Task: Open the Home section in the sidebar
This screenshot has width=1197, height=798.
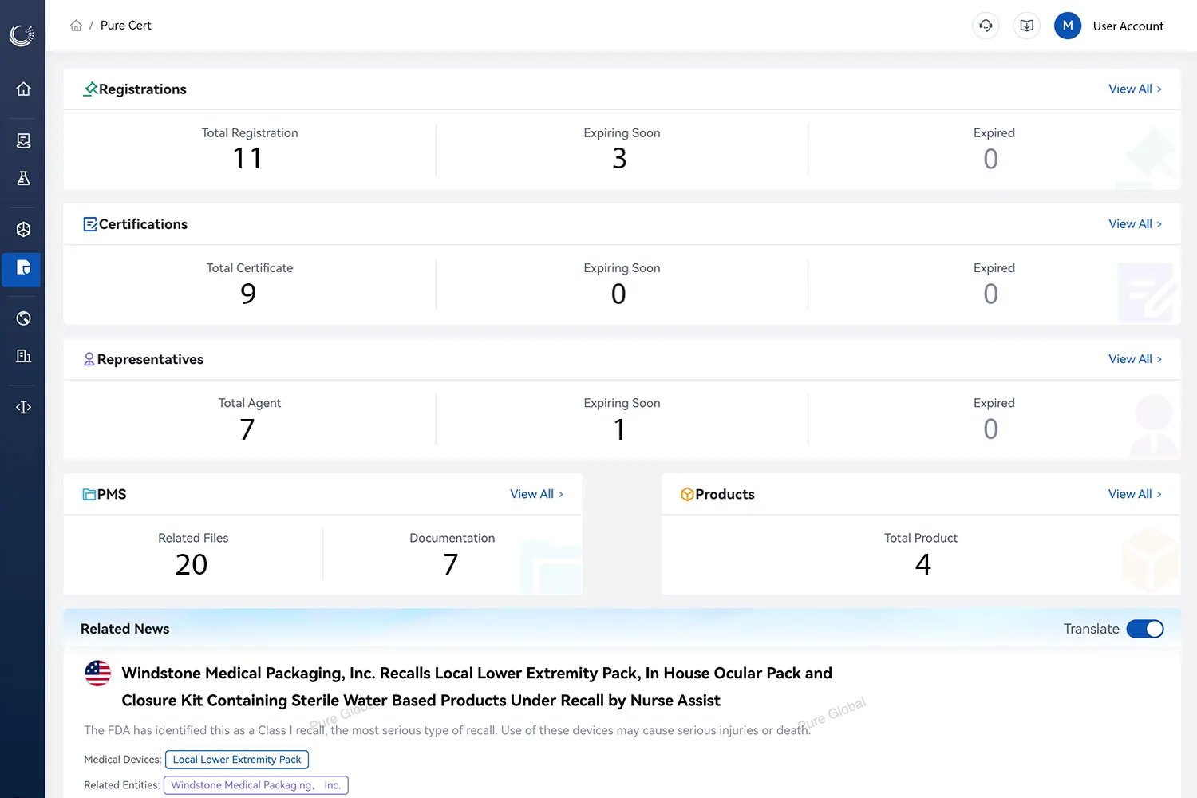Action: coord(22,89)
